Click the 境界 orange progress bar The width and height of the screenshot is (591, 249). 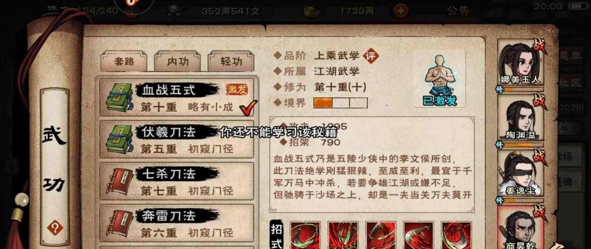pos(340,103)
